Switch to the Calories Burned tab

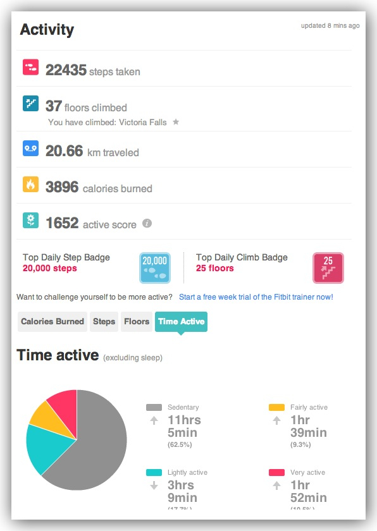point(52,321)
